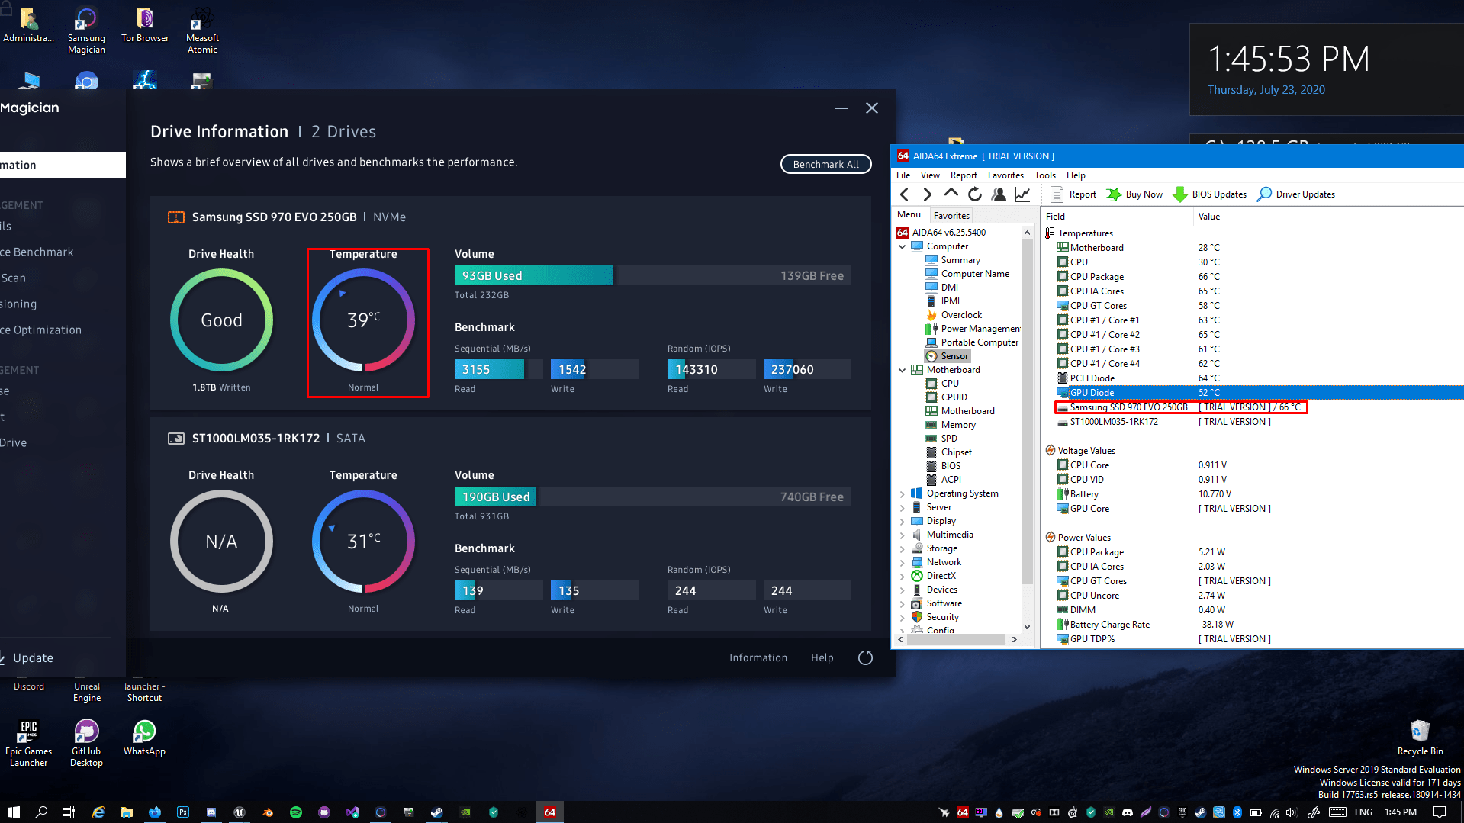Click the AIDA64 tree horizontal scrollbar
The width and height of the screenshot is (1464, 823).
click(x=957, y=640)
